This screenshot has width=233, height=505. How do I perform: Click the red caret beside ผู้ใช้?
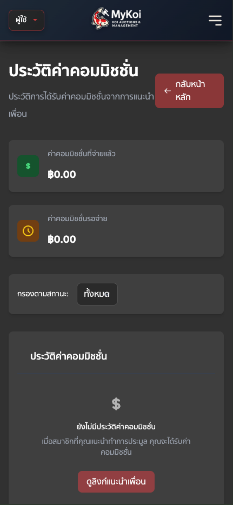pos(35,20)
